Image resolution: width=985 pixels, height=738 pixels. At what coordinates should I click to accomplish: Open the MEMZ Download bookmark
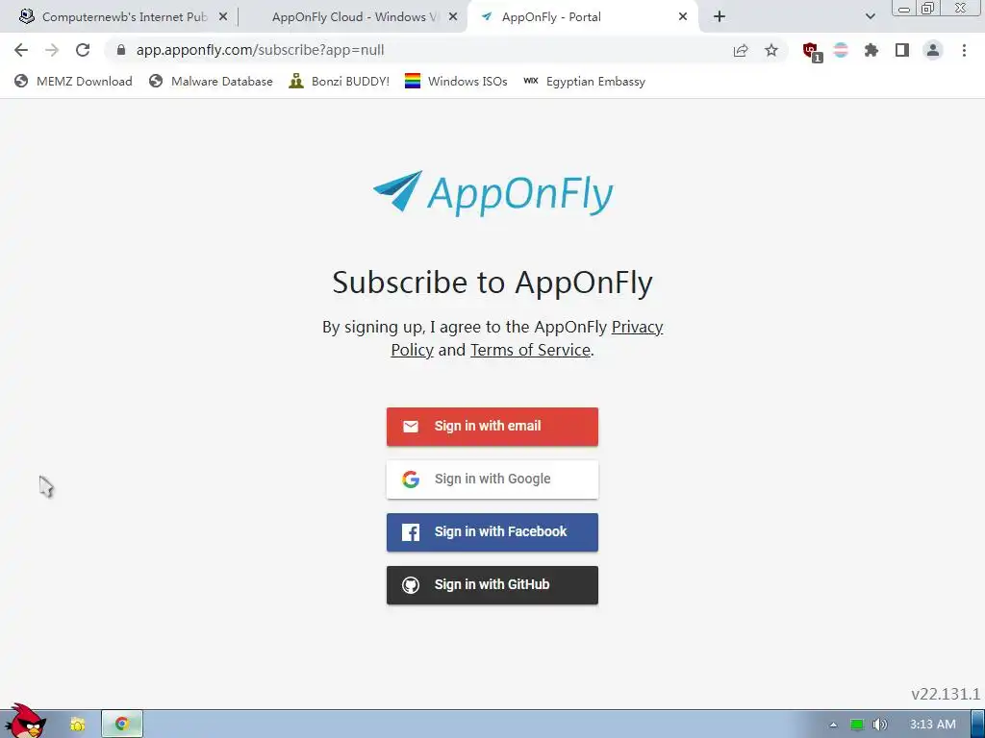(x=73, y=81)
